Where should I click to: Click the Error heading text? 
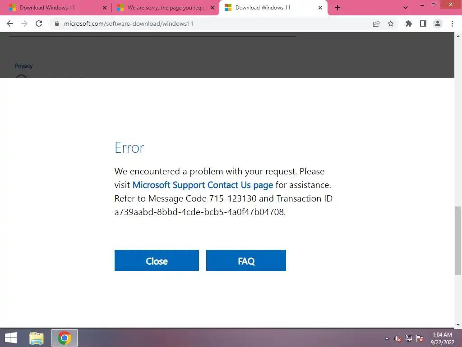[x=129, y=148]
